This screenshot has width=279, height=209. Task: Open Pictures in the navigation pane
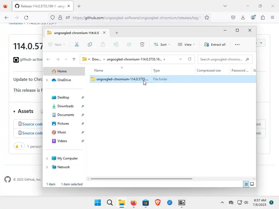tap(63, 124)
